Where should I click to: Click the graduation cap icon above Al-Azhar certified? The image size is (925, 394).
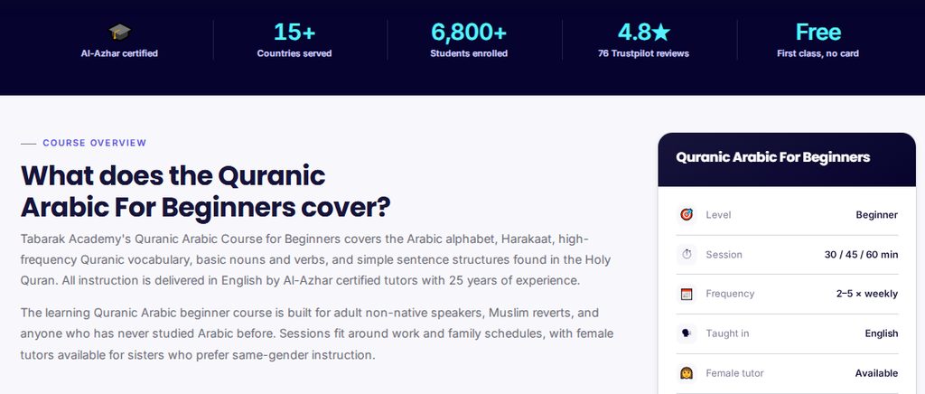(119, 32)
